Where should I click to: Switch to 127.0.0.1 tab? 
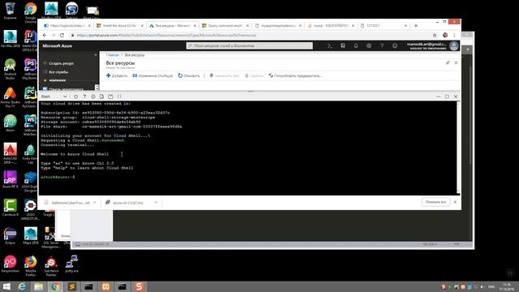tap(384, 25)
